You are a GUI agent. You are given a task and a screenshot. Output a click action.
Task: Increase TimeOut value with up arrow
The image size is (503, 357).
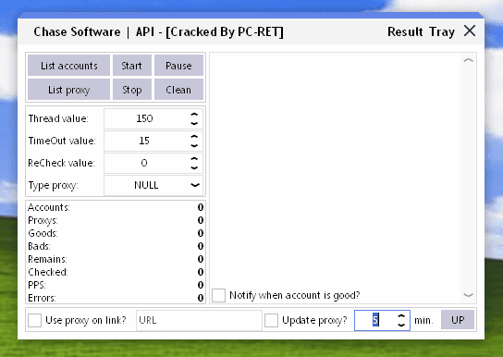(x=194, y=137)
